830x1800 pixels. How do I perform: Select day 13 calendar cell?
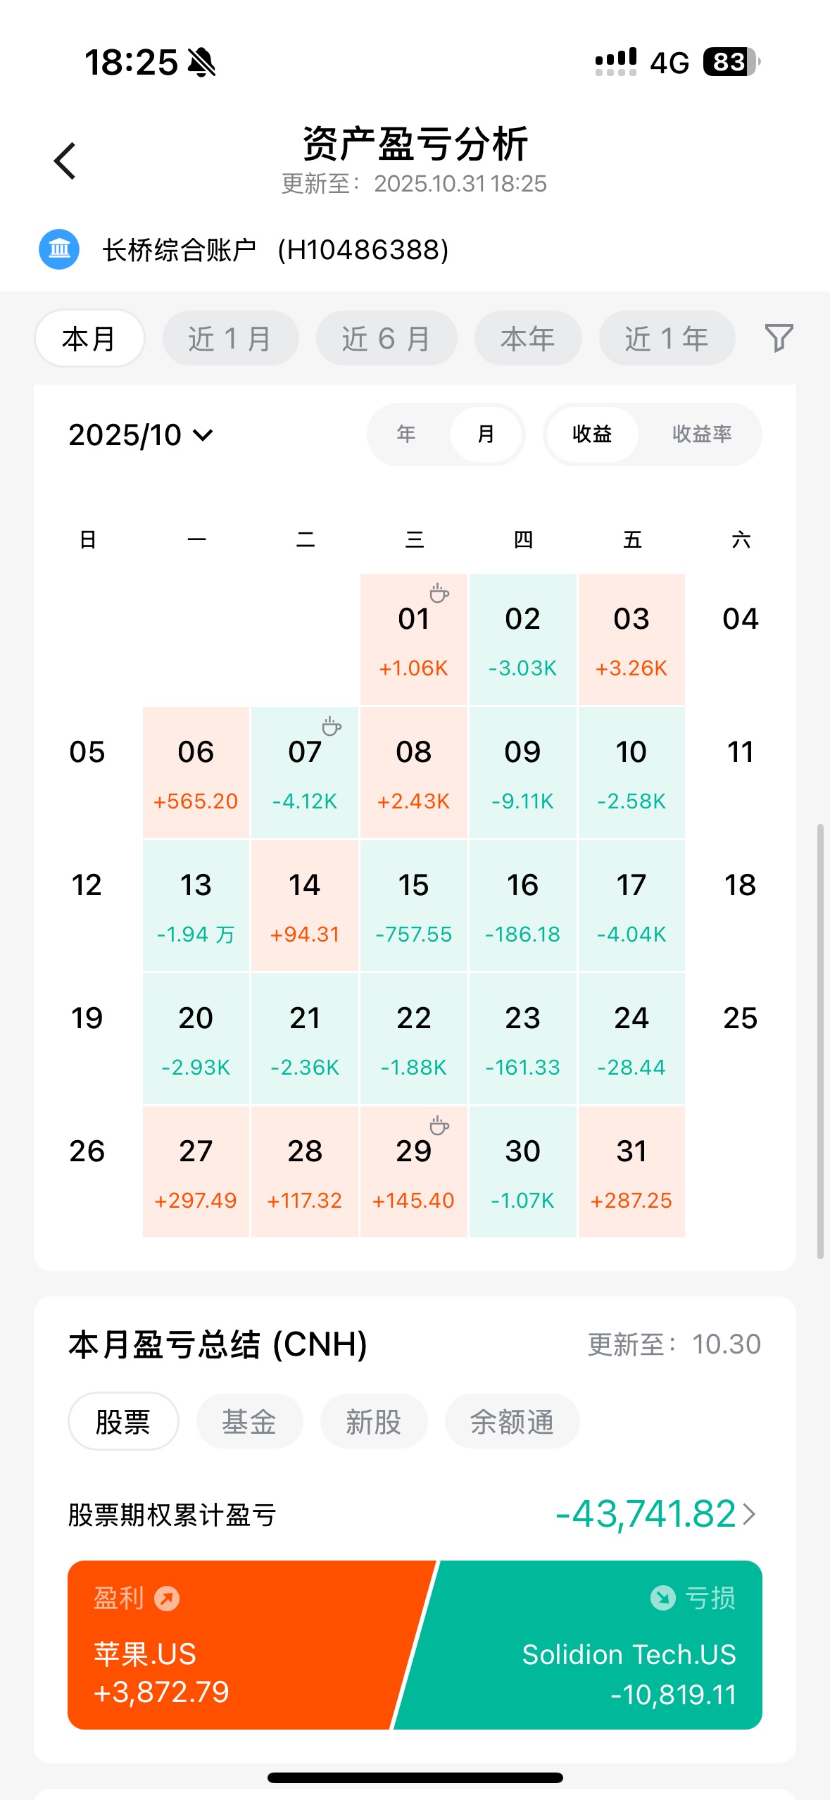pyautogui.click(x=196, y=906)
